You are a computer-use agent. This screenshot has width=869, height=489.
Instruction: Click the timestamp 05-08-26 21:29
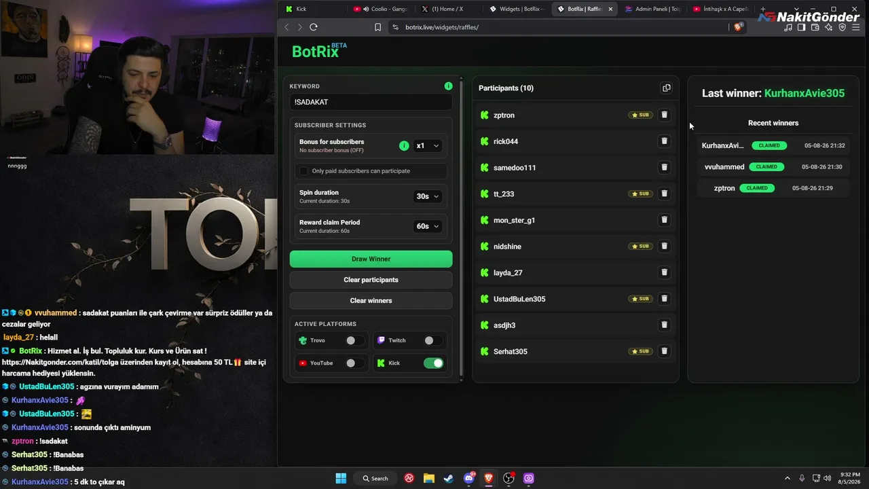pyautogui.click(x=813, y=188)
